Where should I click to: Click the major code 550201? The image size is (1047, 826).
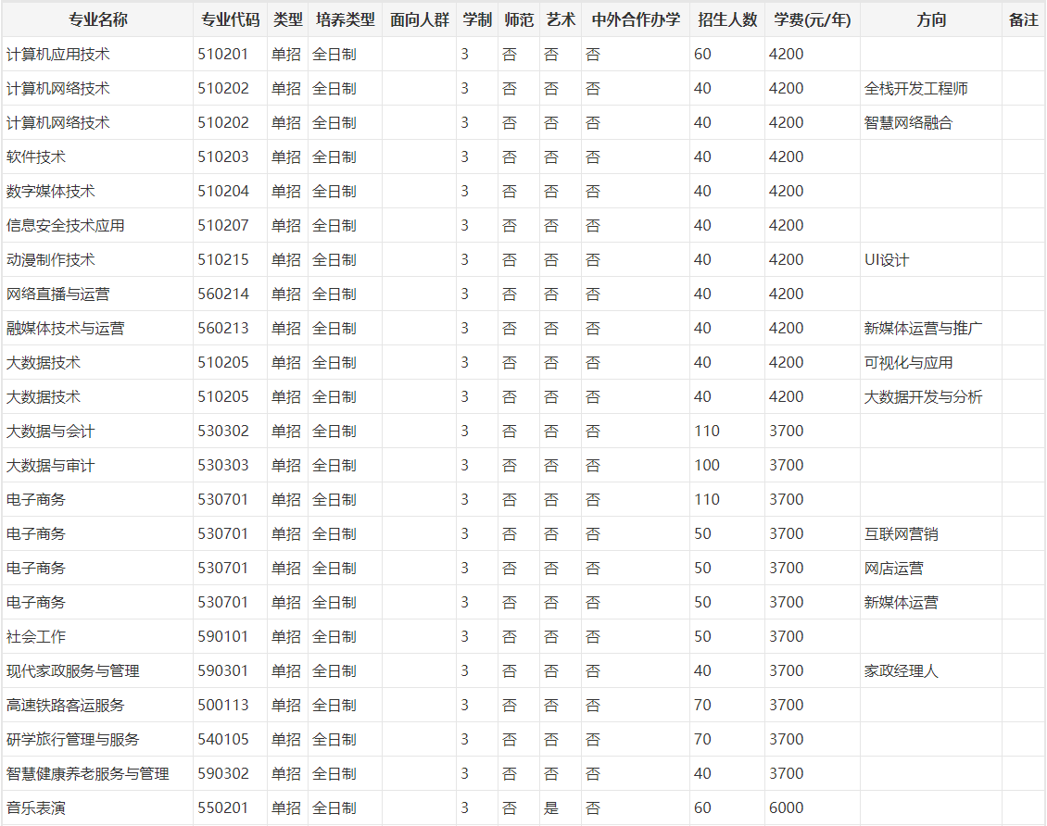click(223, 808)
